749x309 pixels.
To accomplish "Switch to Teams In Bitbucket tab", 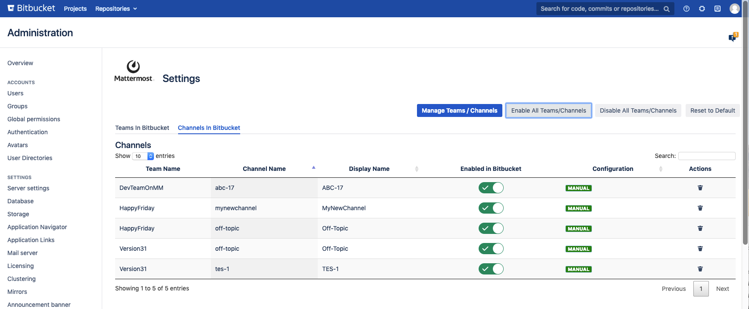I will coord(142,128).
